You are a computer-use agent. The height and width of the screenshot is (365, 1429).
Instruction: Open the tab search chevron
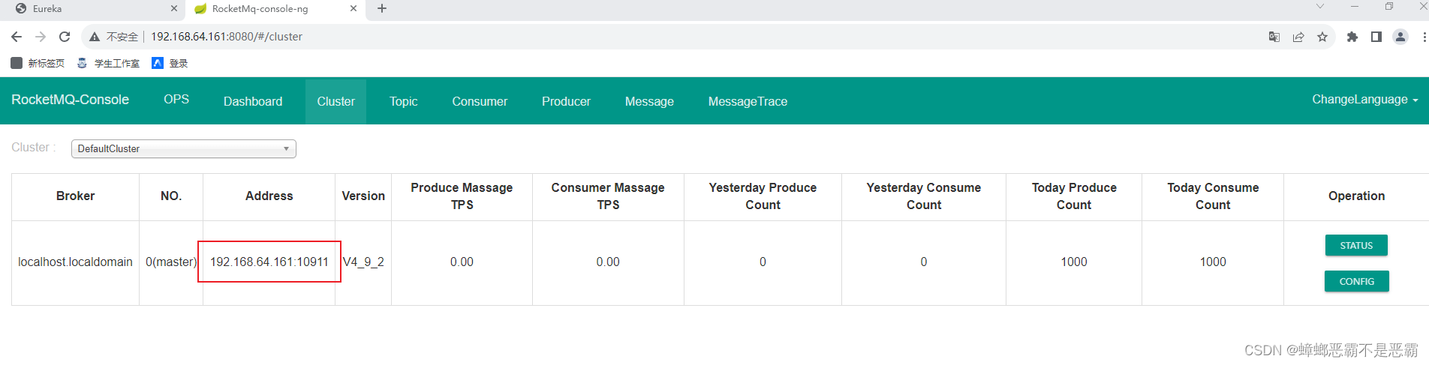pyautogui.click(x=1320, y=7)
